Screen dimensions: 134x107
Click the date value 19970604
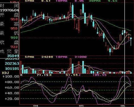point(9,10)
